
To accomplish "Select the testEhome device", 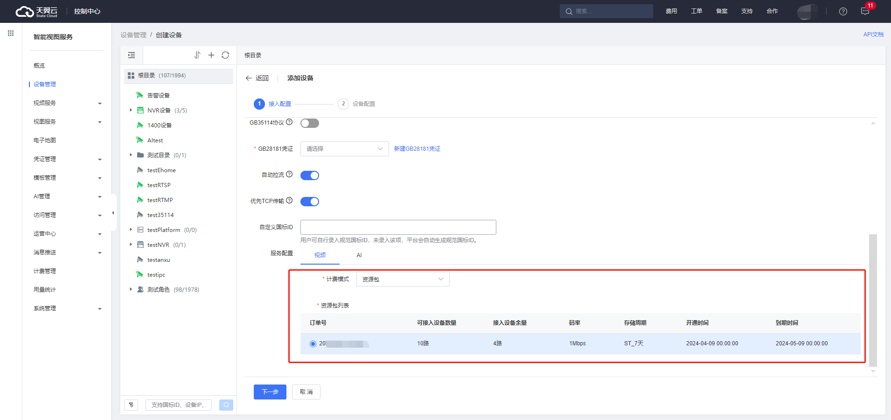I will 161,170.
